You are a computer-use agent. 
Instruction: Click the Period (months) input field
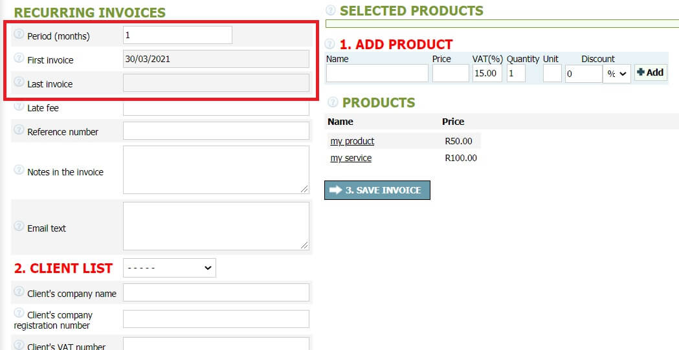click(177, 35)
